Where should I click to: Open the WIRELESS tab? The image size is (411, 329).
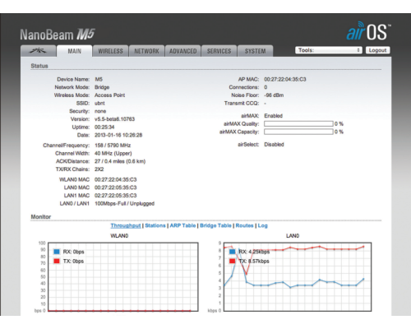[110, 51]
